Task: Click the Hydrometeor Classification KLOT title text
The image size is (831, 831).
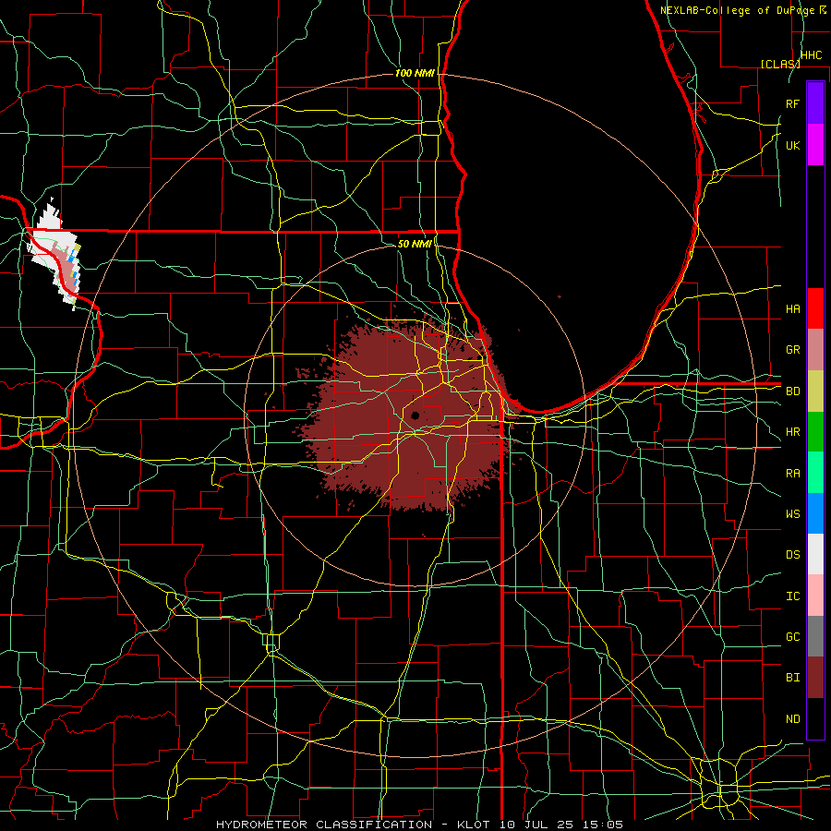Action: point(419,825)
